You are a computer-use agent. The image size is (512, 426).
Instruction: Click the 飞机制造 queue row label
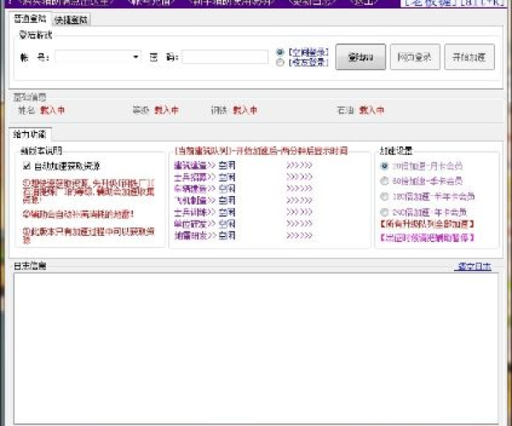[x=190, y=200]
